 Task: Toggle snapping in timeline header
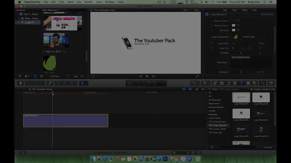(x=203, y=89)
